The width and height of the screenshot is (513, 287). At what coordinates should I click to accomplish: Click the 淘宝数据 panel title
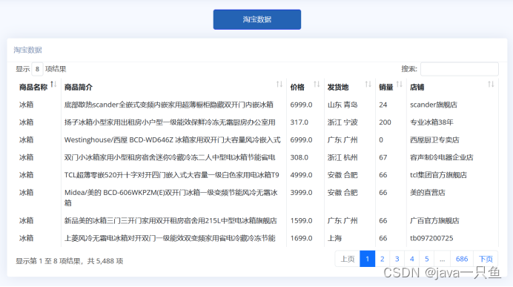pos(28,50)
